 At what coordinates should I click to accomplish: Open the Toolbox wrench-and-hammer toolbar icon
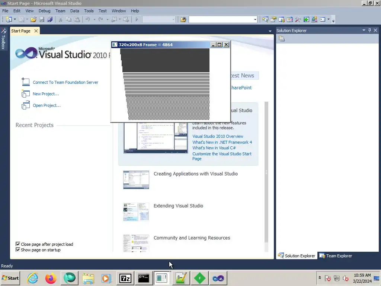tap(298, 19)
